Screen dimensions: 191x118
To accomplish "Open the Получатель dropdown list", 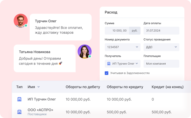I will 137,64.
